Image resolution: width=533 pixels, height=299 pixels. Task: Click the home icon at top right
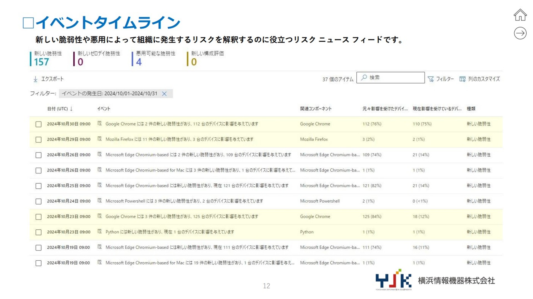(x=520, y=15)
